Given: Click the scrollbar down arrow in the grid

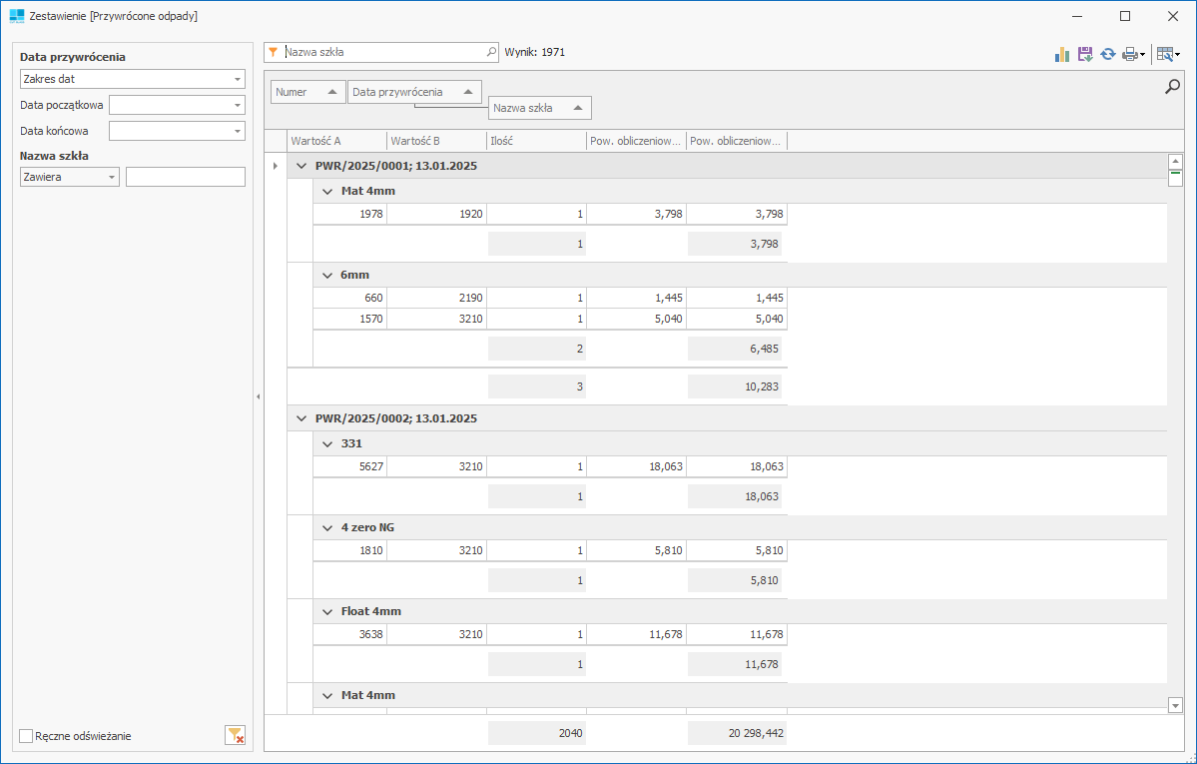Looking at the screenshot, I should [x=1175, y=706].
